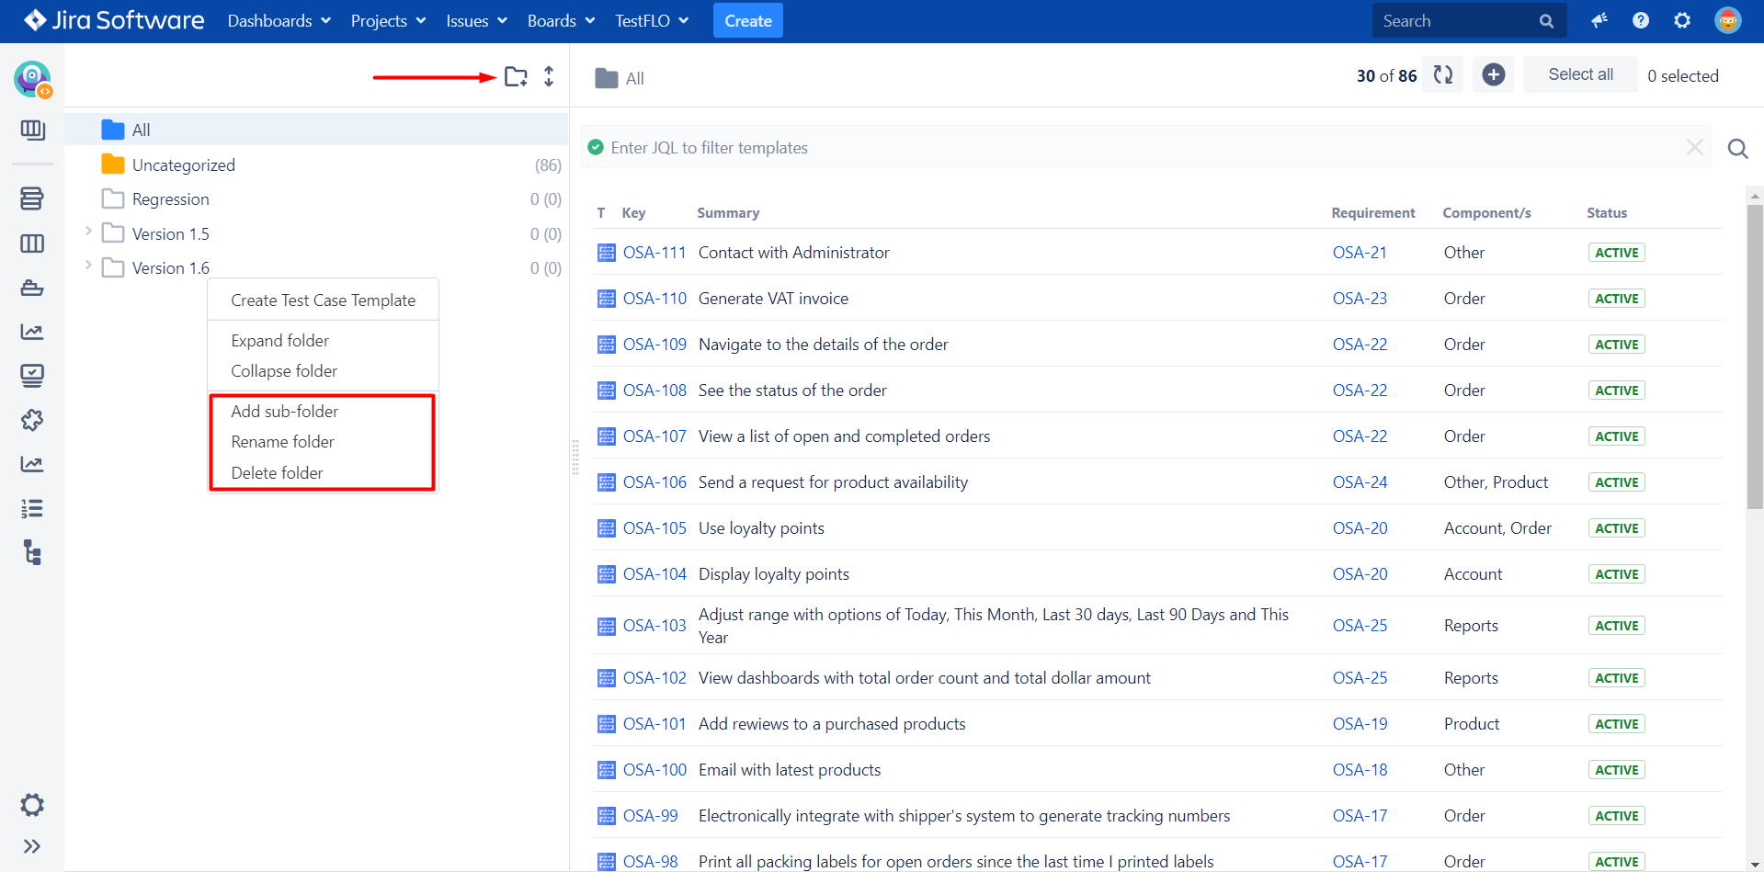Open the Boards dropdown menu

pyautogui.click(x=561, y=20)
